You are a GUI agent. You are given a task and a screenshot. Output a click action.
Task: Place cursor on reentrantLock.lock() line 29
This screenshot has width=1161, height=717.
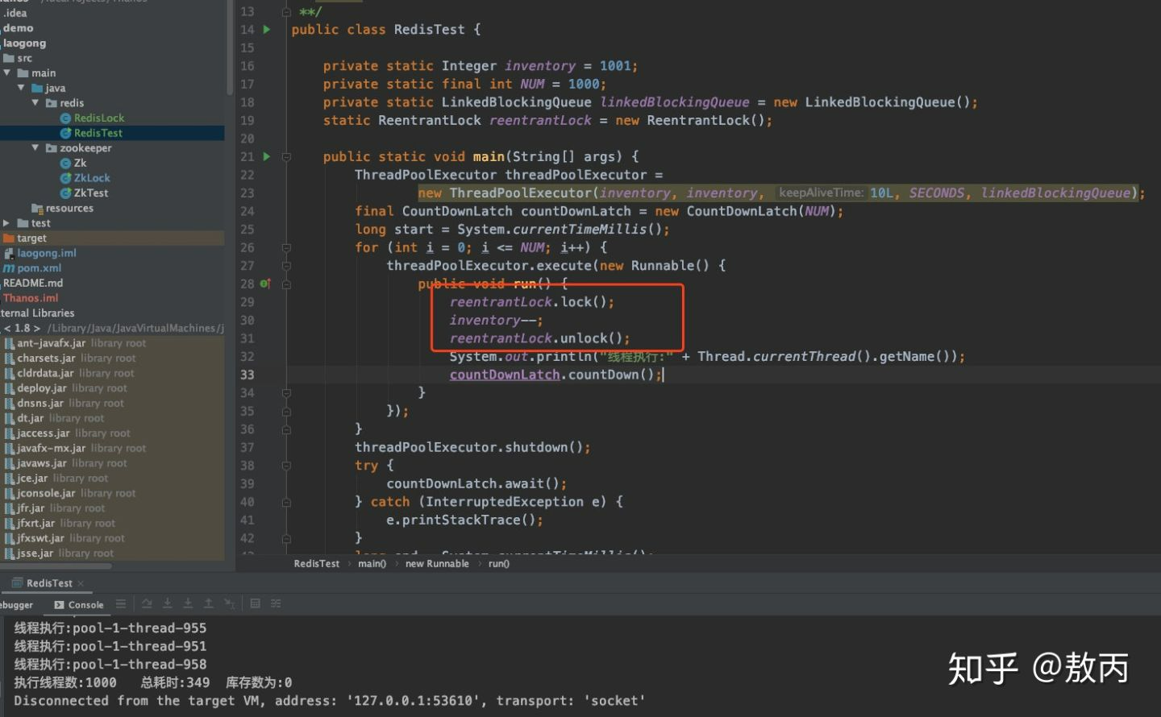[531, 302]
